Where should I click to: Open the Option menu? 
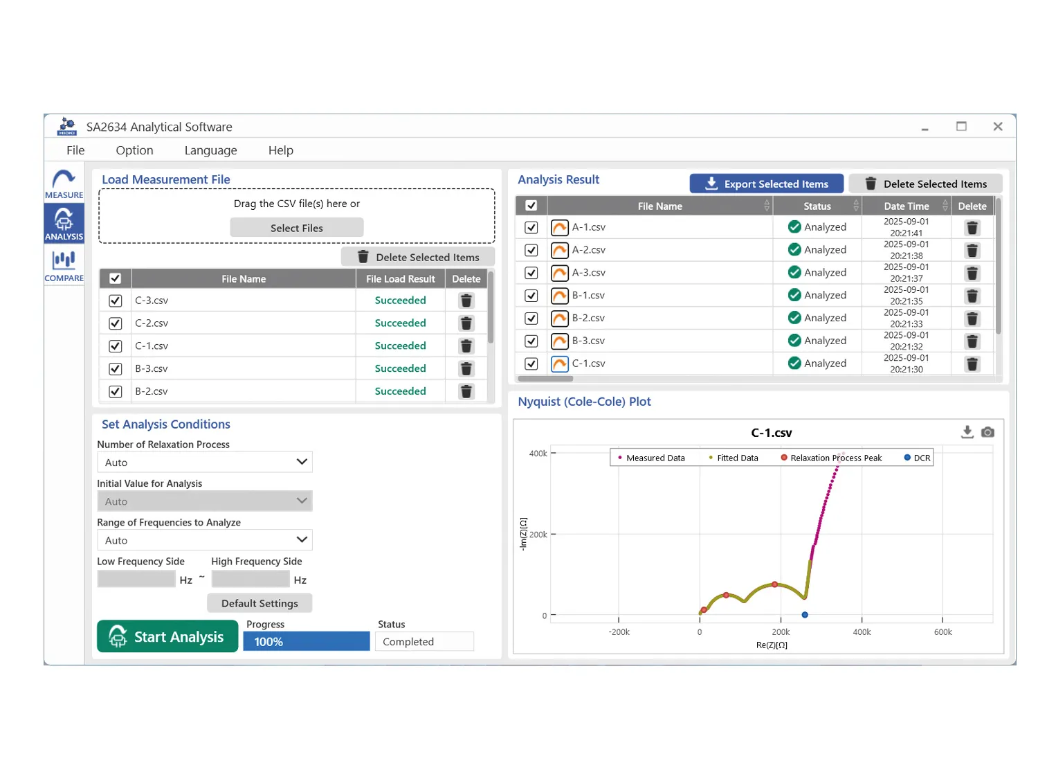(134, 150)
